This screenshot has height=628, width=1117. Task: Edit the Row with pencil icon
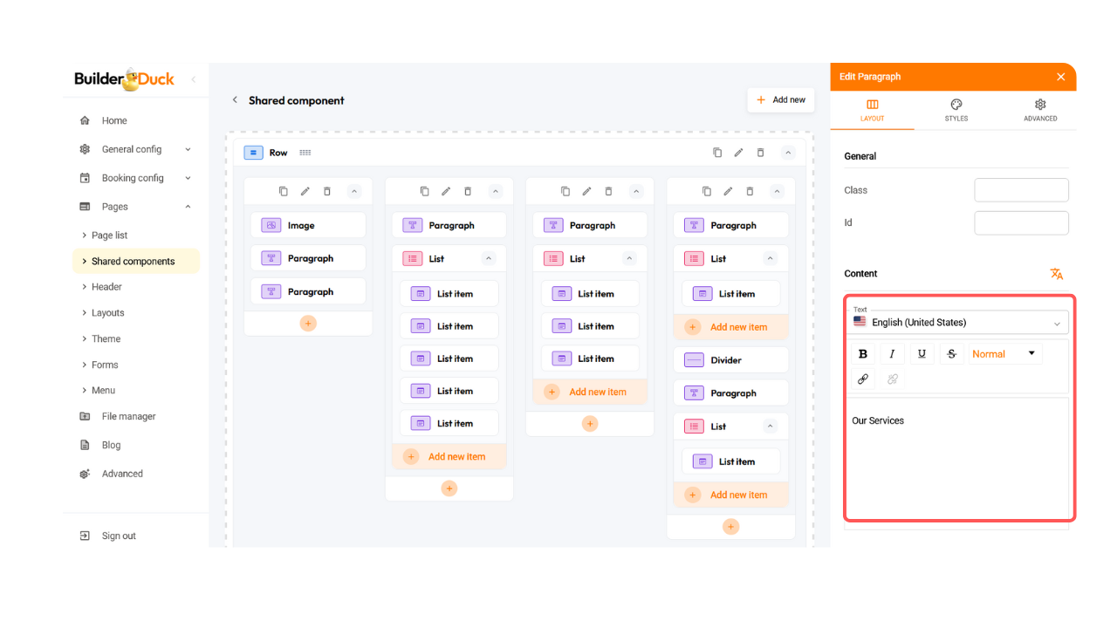(738, 153)
